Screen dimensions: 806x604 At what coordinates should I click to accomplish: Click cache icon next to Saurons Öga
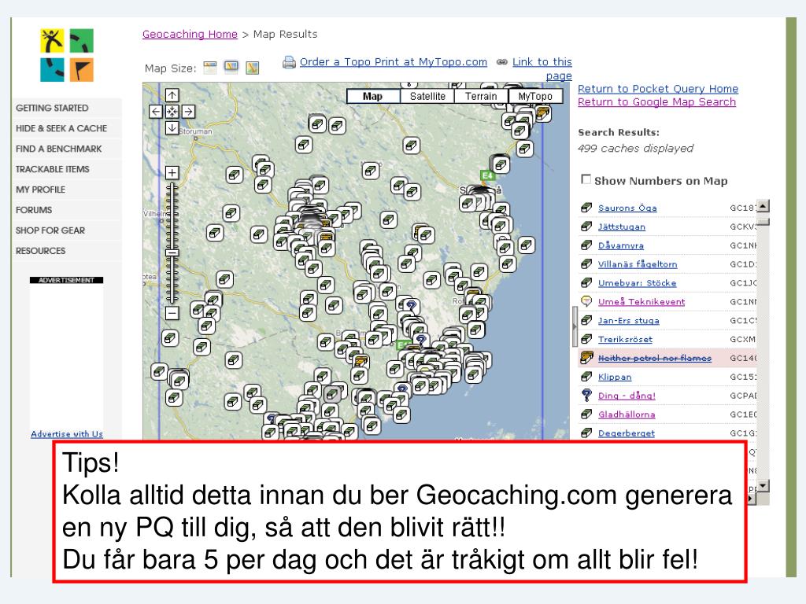click(x=586, y=208)
